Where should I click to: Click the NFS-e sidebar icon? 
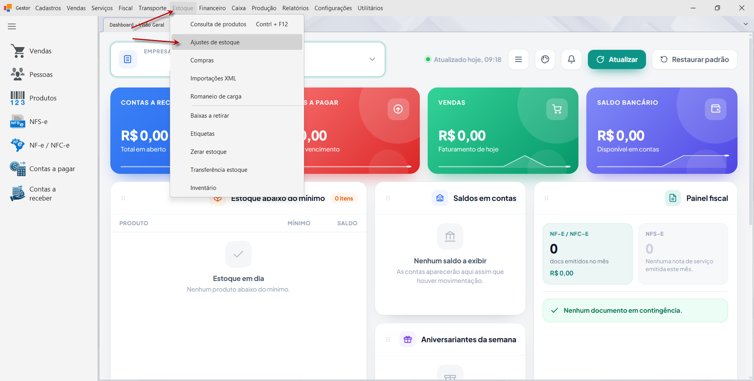18,122
